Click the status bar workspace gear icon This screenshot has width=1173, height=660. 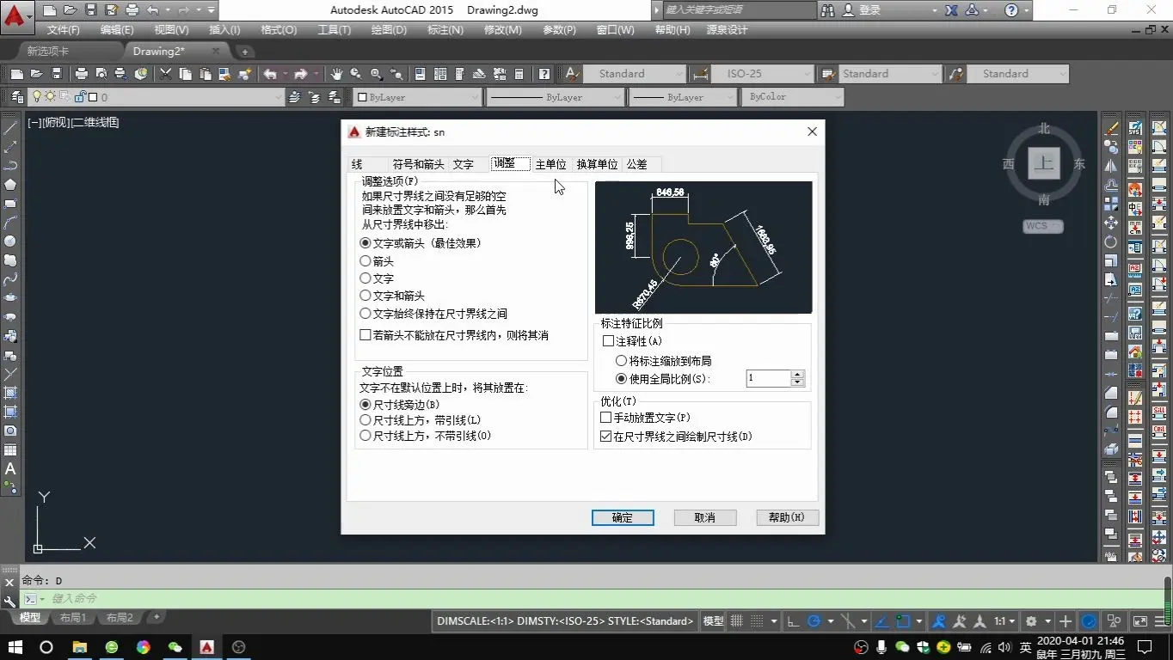[1031, 620]
